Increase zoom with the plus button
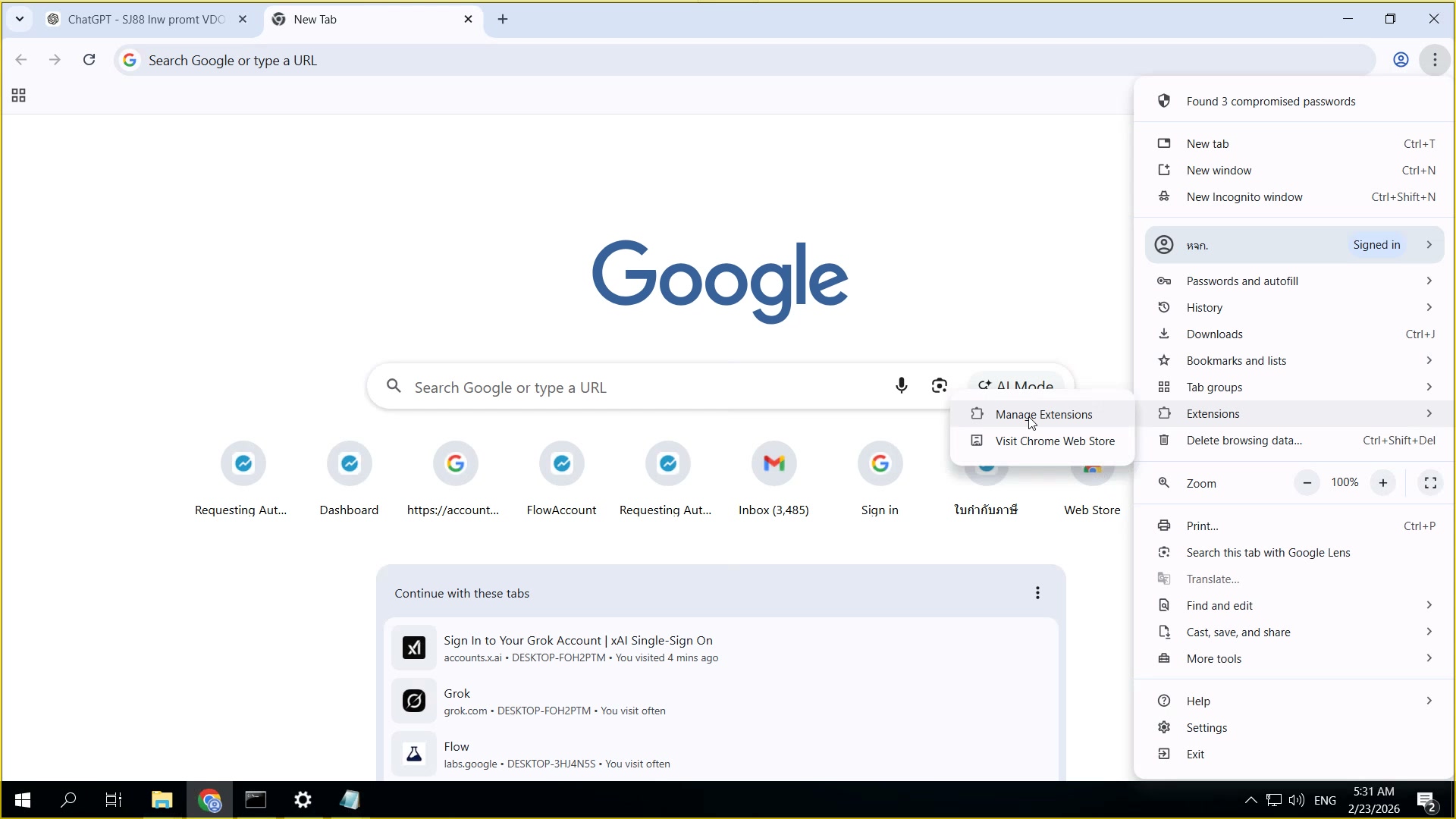 pyautogui.click(x=1383, y=483)
